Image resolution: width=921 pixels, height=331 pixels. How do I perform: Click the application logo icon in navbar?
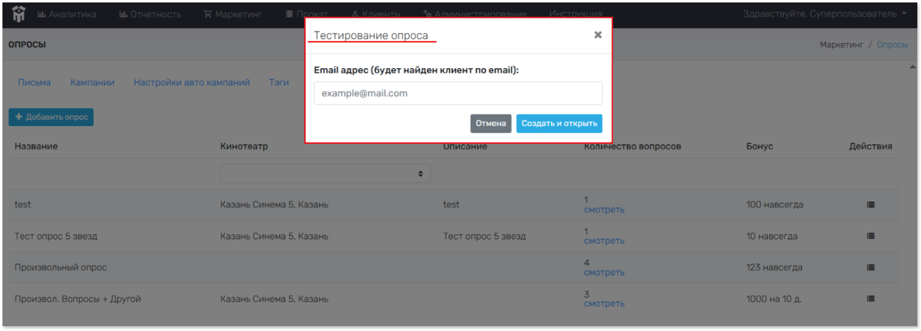click(18, 14)
